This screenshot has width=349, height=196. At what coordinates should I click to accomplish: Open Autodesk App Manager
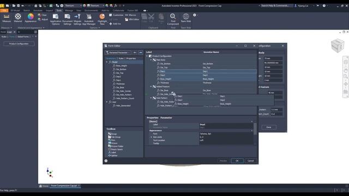pos(89,20)
